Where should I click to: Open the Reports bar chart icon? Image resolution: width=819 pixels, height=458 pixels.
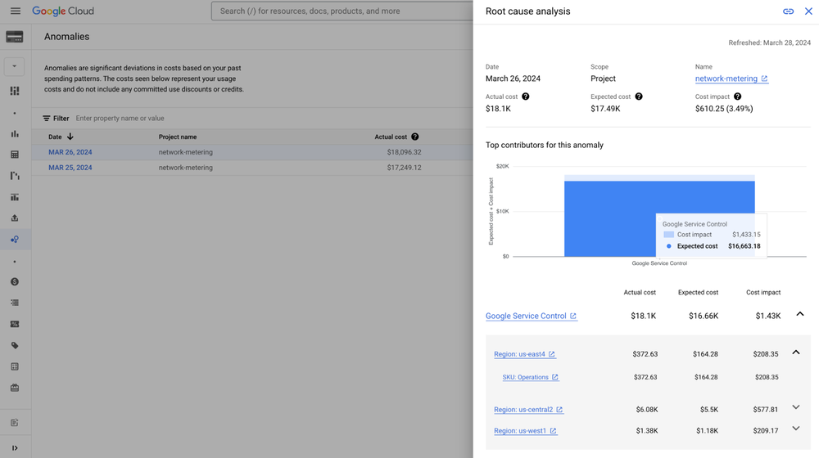15,134
